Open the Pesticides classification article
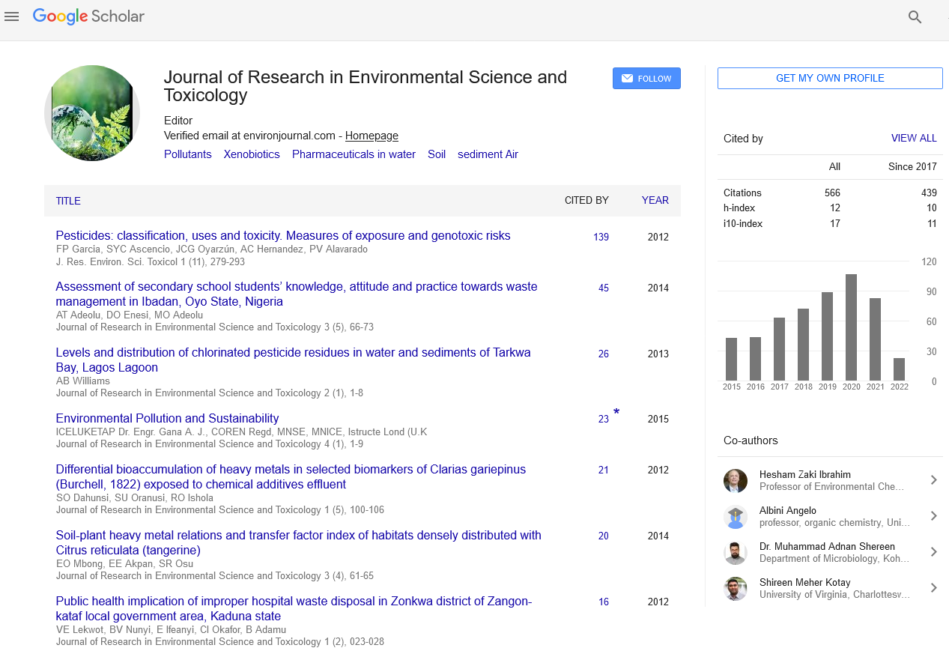 click(283, 235)
